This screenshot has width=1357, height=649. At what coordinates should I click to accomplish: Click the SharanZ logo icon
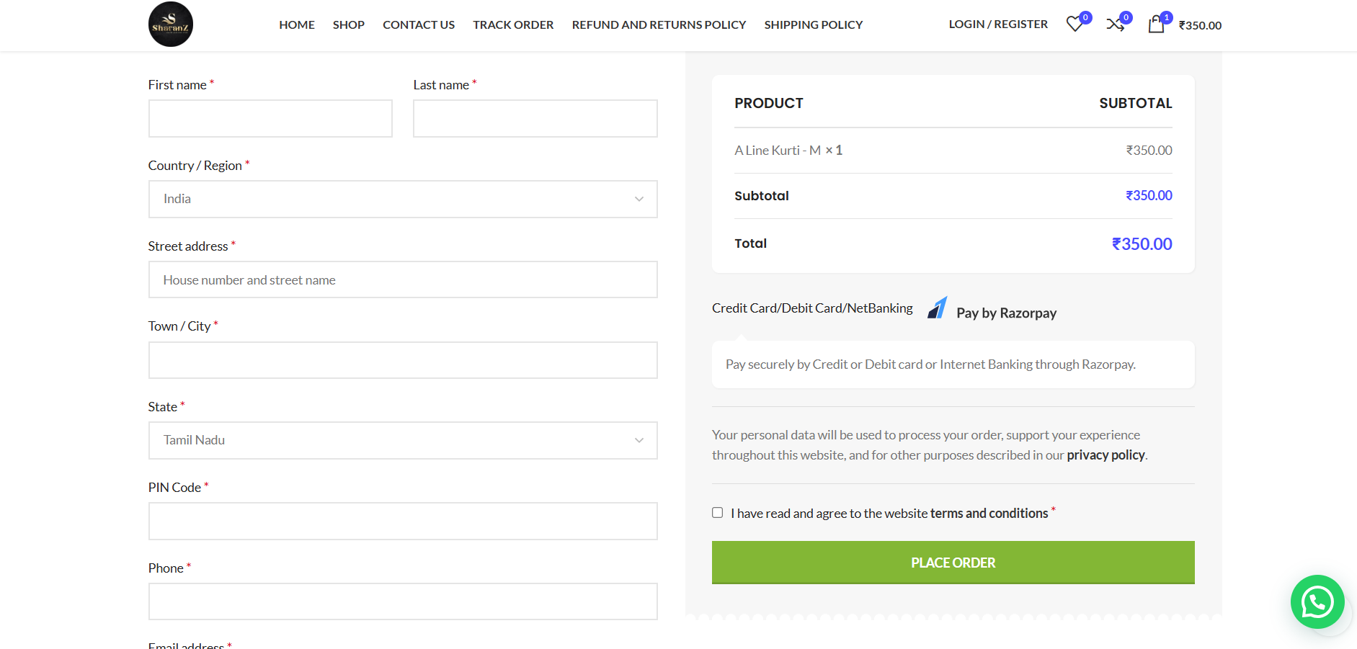[171, 24]
